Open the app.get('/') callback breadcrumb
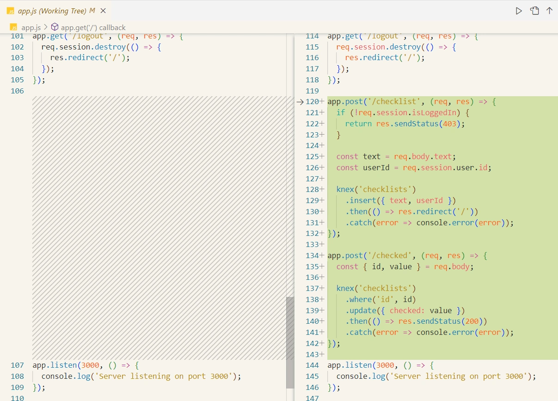 (x=93, y=27)
